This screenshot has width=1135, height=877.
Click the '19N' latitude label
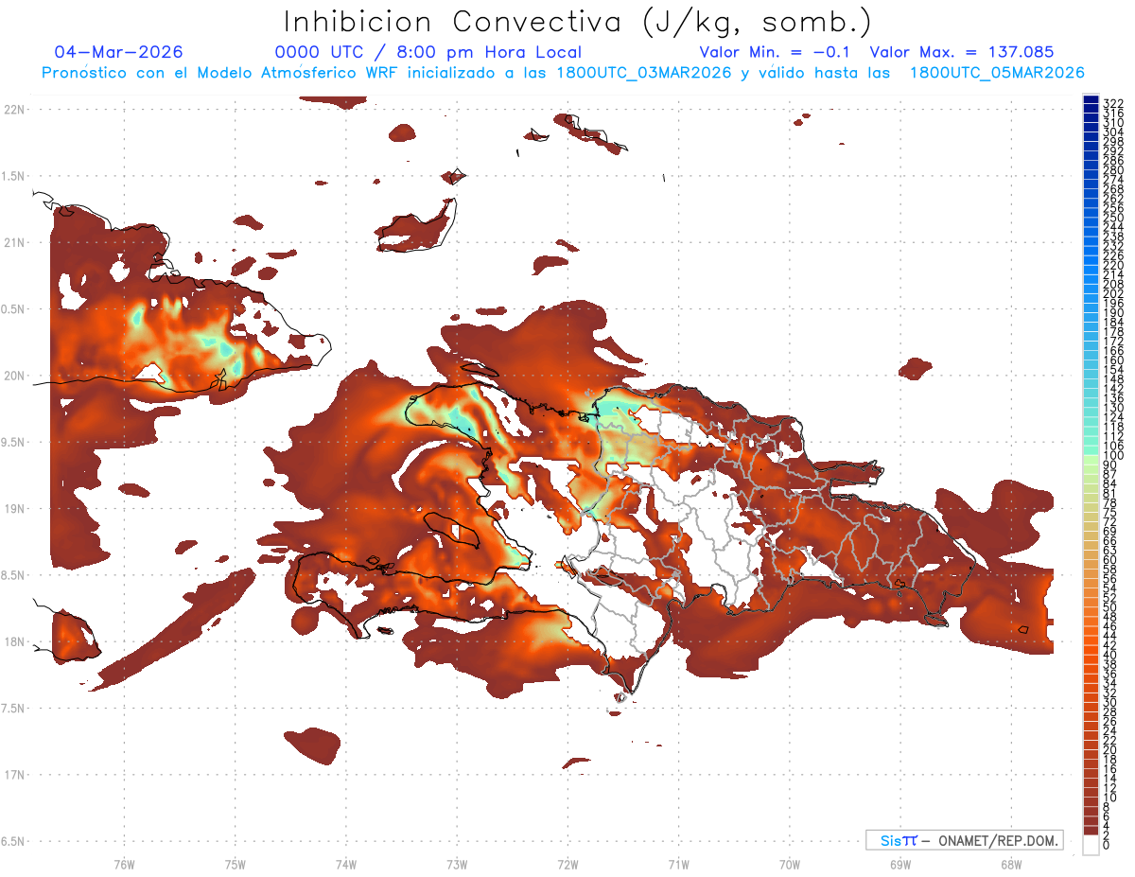coord(13,508)
